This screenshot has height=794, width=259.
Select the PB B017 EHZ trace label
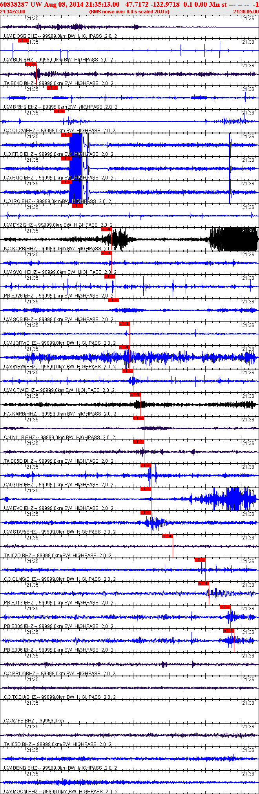(x=58, y=603)
